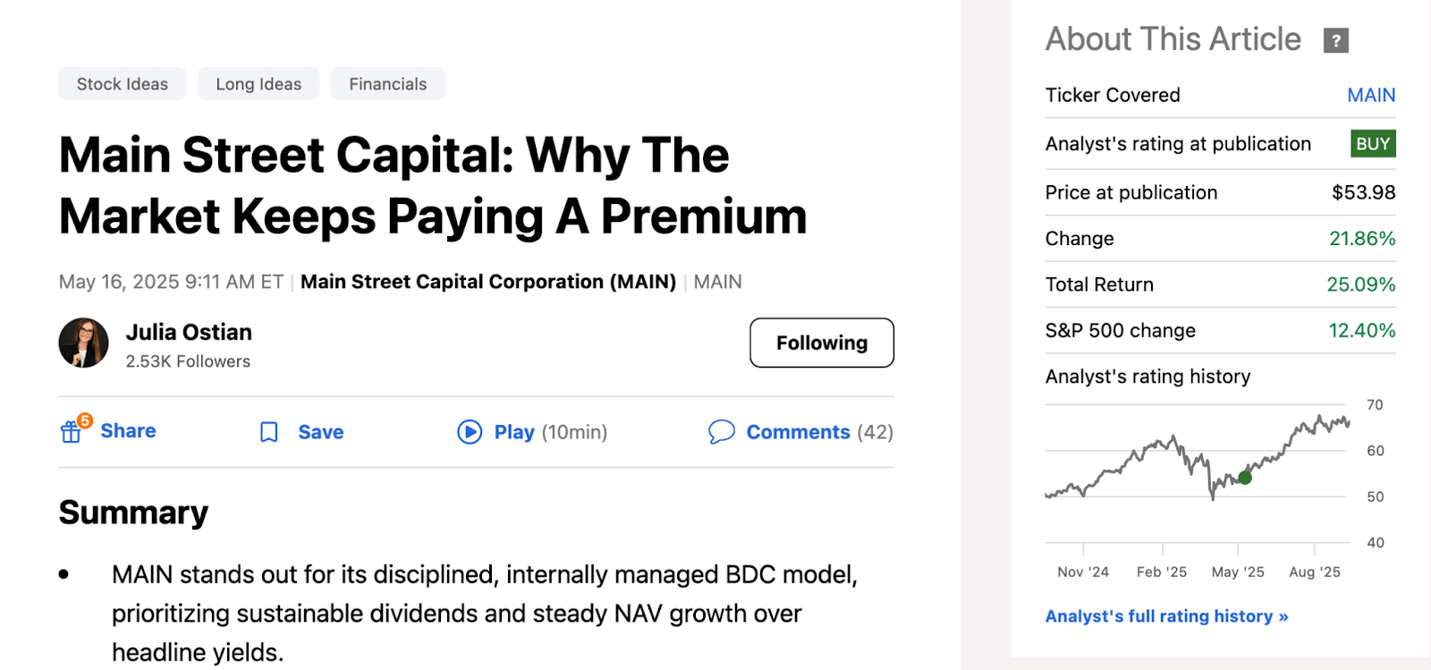Select the Long Ideas tag
1431x670 pixels.
point(258,83)
